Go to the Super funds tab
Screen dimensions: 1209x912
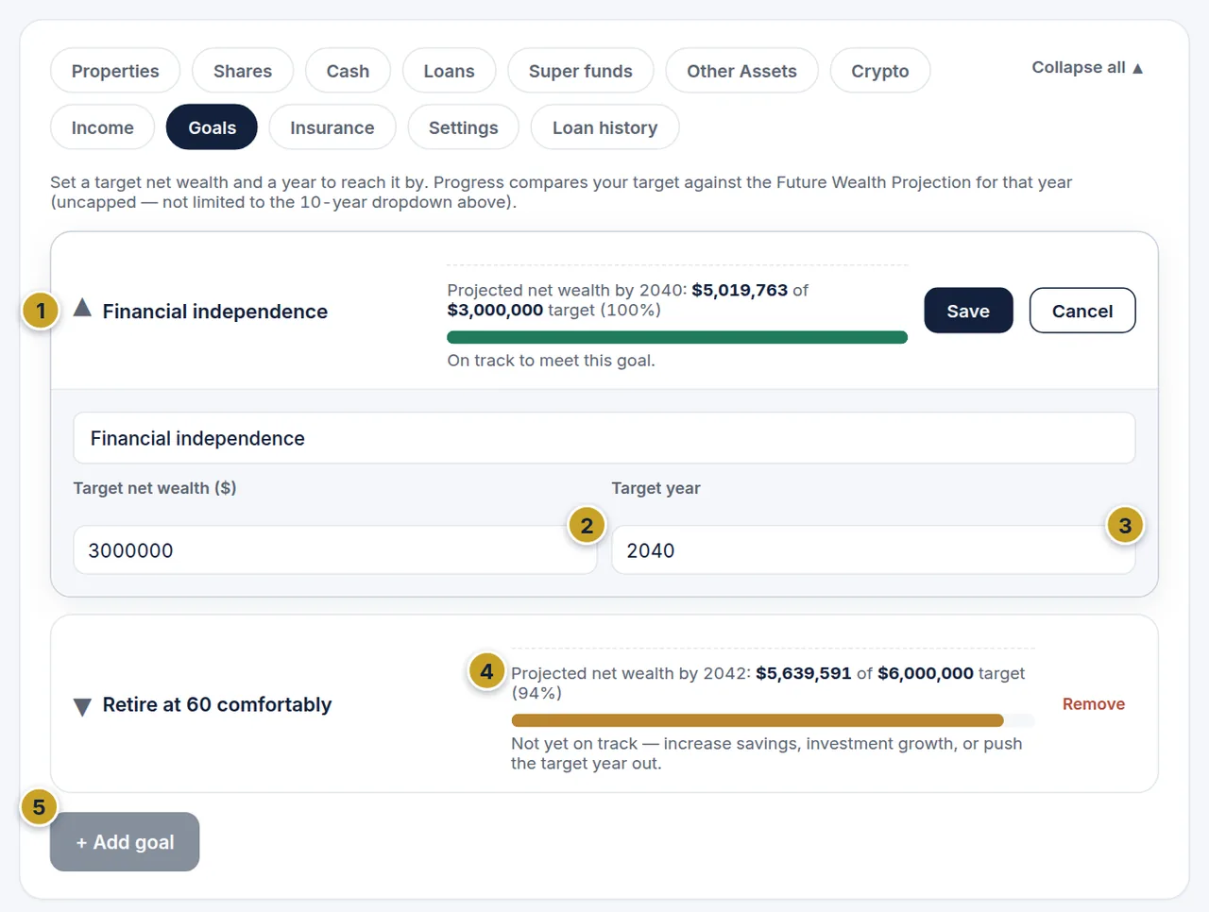581,71
